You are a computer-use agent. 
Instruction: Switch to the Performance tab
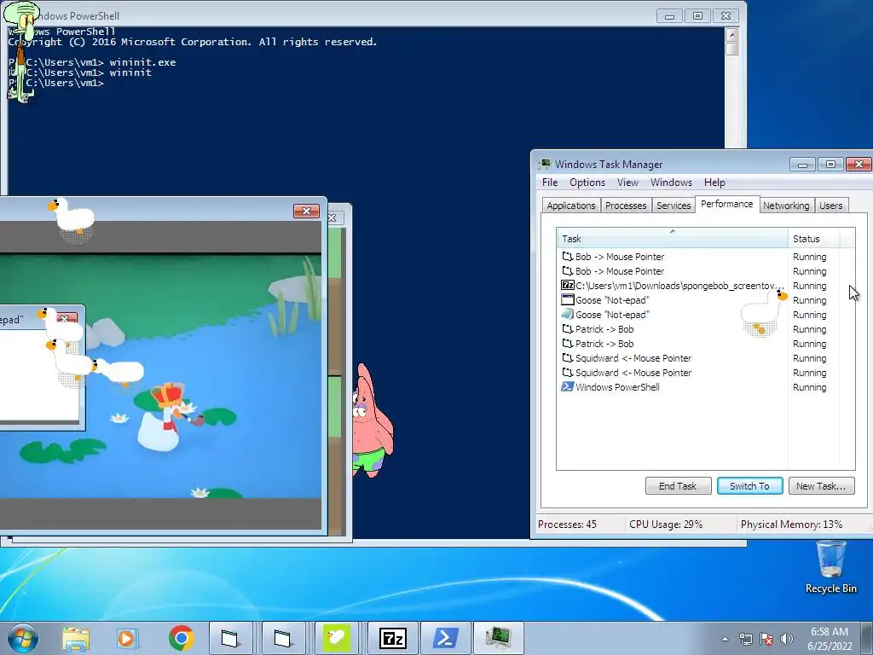(x=726, y=204)
